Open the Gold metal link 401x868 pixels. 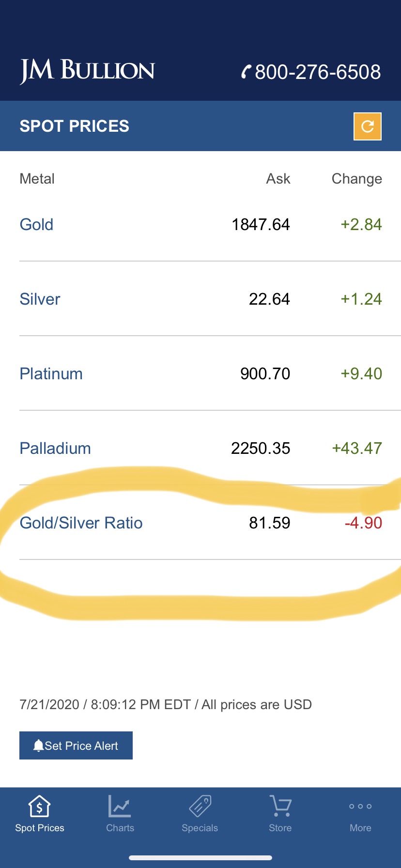click(x=36, y=225)
